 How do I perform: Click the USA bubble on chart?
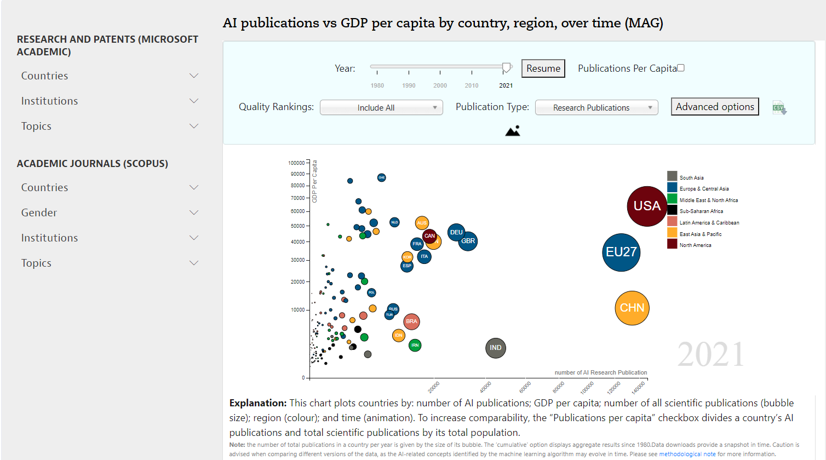pos(647,206)
